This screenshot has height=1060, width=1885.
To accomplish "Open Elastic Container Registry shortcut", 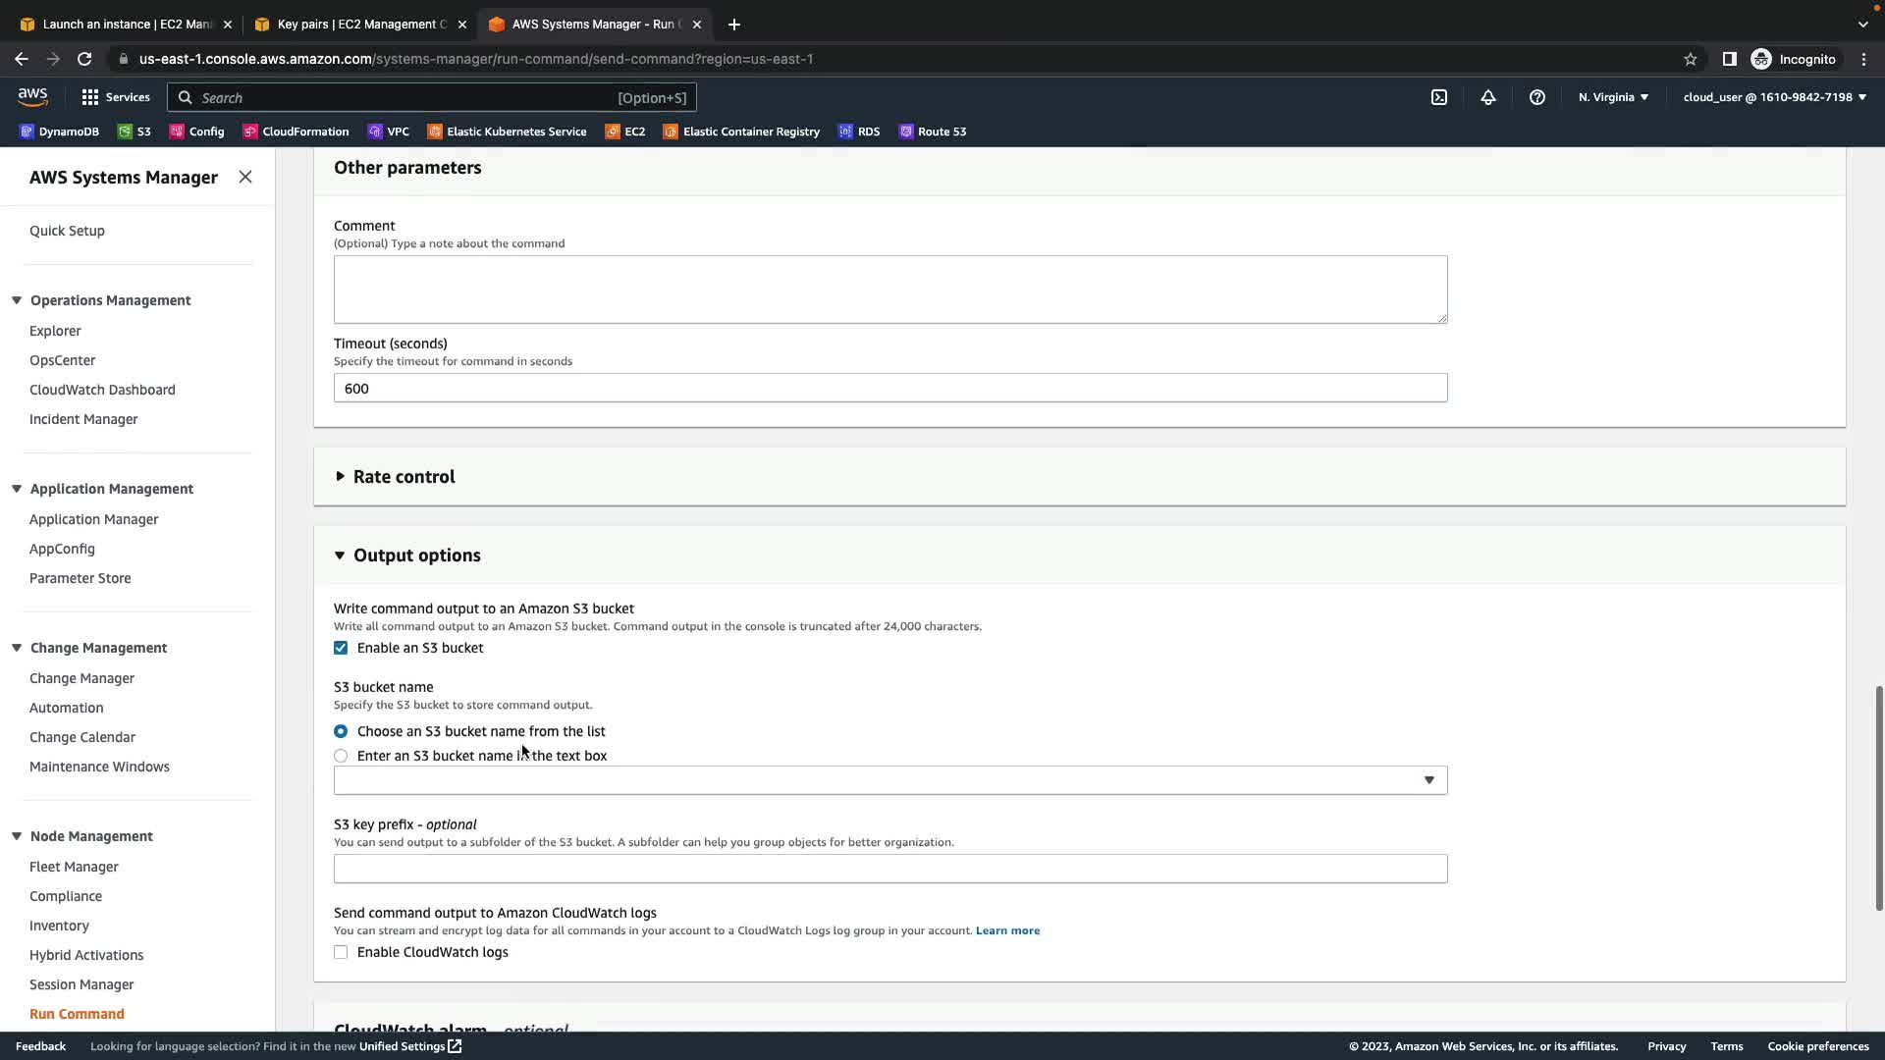I will coord(741,132).
